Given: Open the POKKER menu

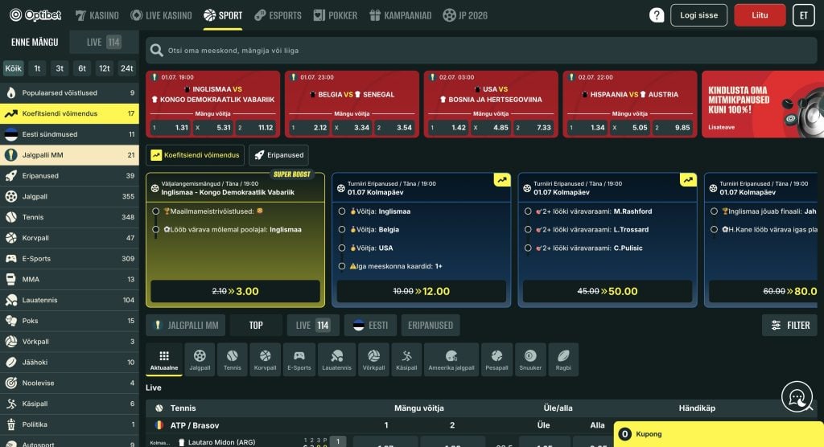Looking at the screenshot, I should tap(336, 15).
